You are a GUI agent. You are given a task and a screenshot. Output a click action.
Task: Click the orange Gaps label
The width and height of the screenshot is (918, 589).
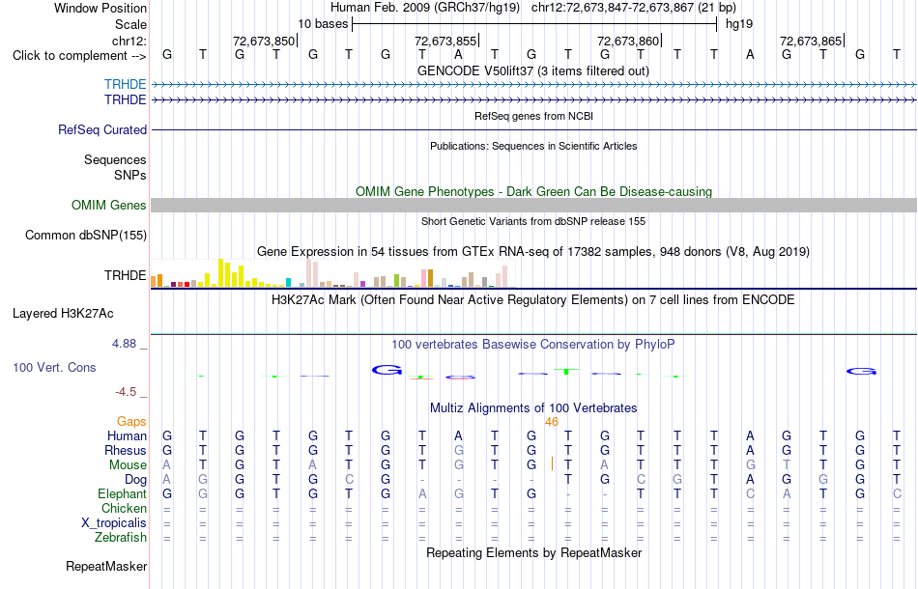[x=131, y=422]
